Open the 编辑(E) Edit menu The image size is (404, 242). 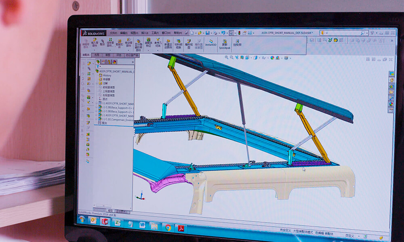(x=124, y=33)
